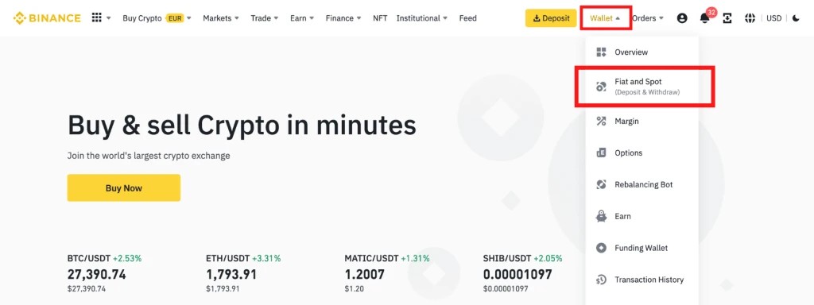The height and width of the screenshot is (305, 814).
Task: Open the ETH/USDT pair ticker
Action: pos(228,258)
